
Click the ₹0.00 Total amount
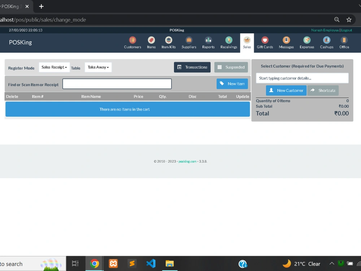(x=342, y=113)
